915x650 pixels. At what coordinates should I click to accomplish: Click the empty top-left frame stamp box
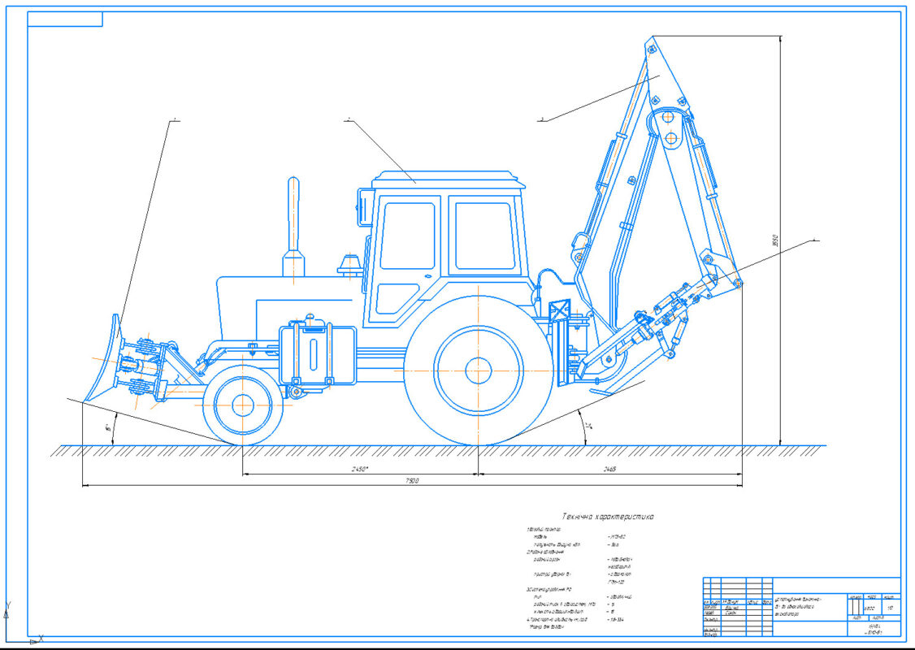click(x=65, y=19)
